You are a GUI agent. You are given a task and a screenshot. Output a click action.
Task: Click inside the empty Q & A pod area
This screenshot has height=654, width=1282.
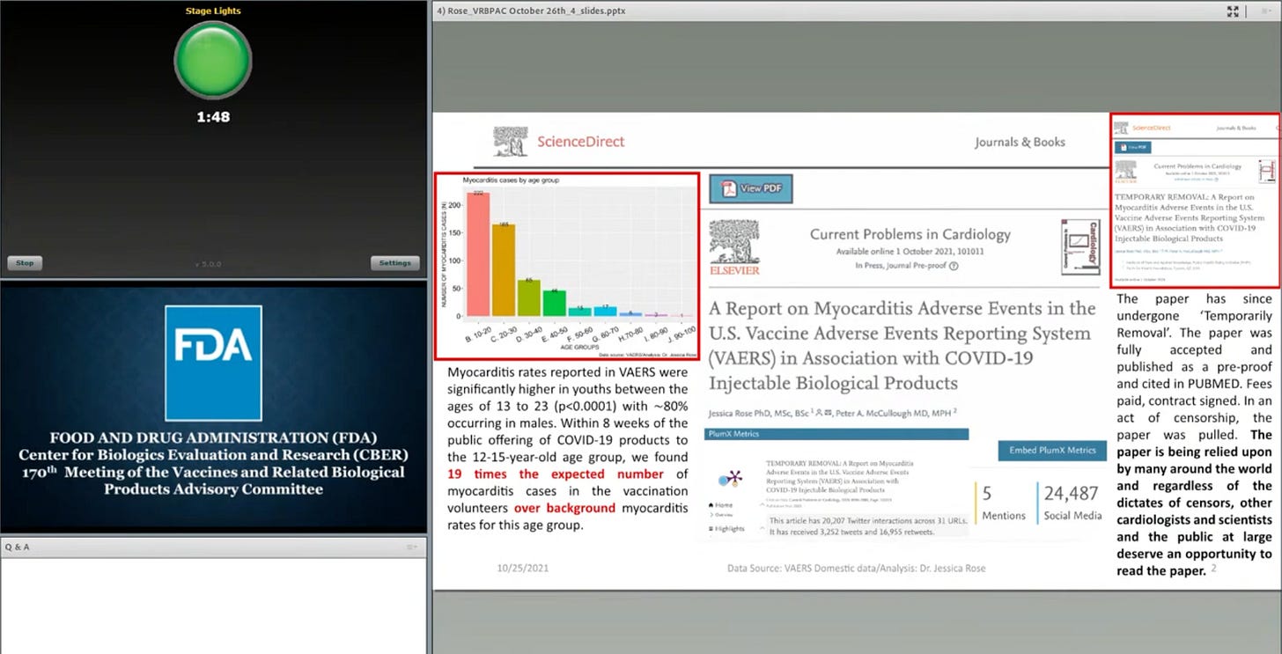point(213,606)
